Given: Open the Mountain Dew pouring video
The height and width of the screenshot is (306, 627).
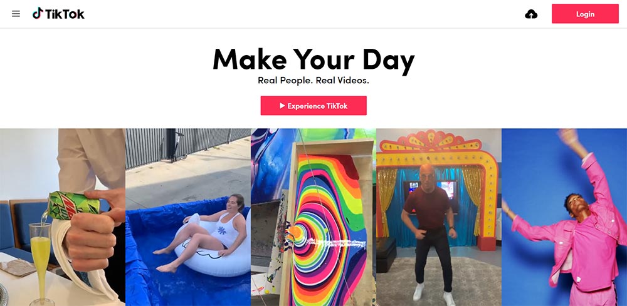Looking at the screenshot, I should point(62,217).
